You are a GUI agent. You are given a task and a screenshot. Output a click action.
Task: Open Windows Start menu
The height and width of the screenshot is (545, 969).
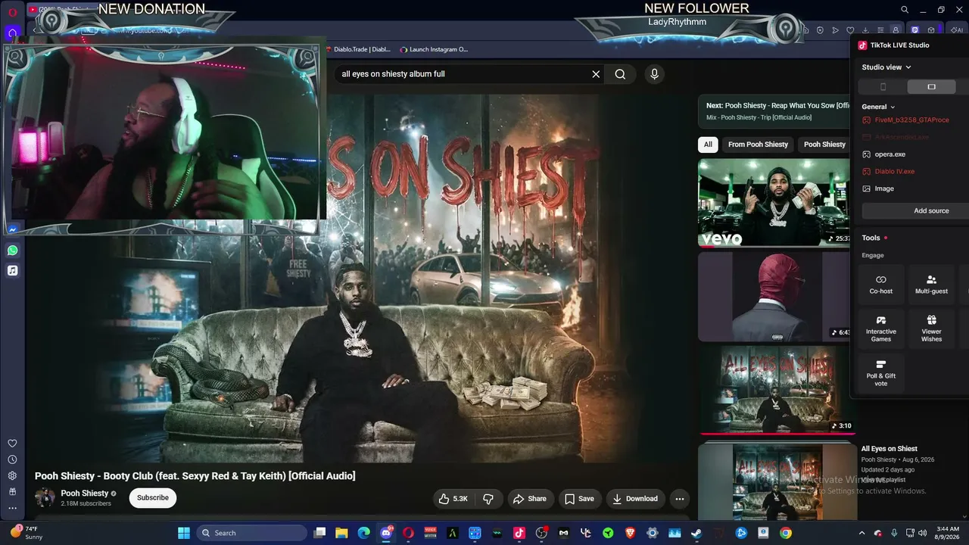tap(184, 533)
